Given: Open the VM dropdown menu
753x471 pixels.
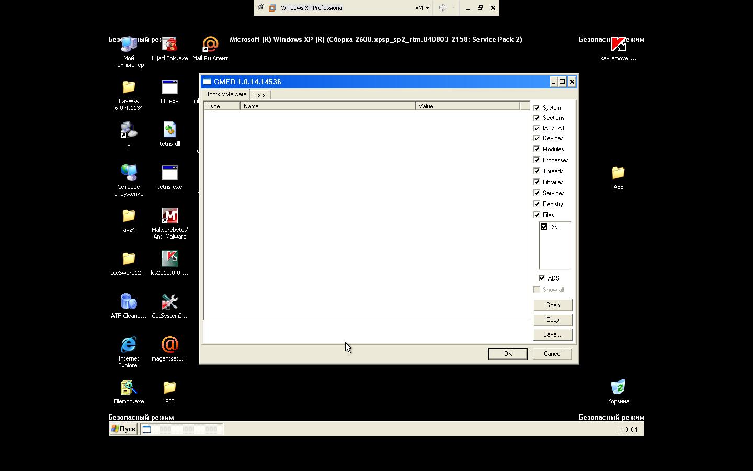Looking at the screenshot, I should 422,8.
